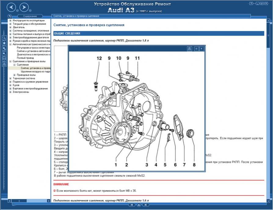Screen dimensions: 273x210
Task: Open the book icon in left sidebar
Action: tap(4, 59)
